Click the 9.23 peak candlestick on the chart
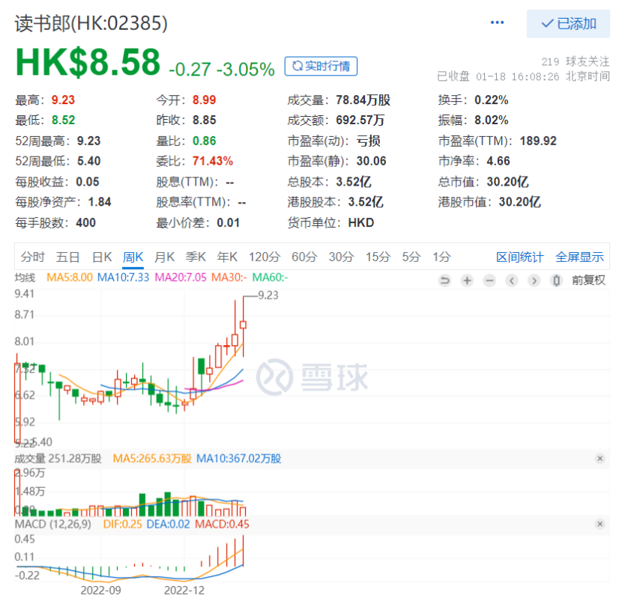 [244, 325]
